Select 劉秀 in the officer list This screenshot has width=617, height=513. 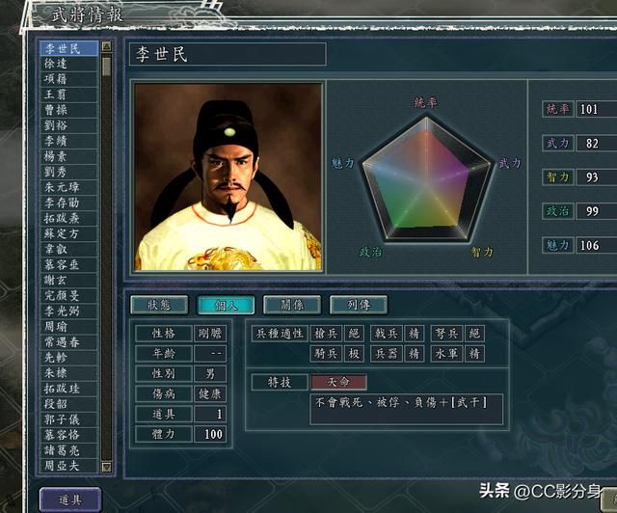(68, 172)
